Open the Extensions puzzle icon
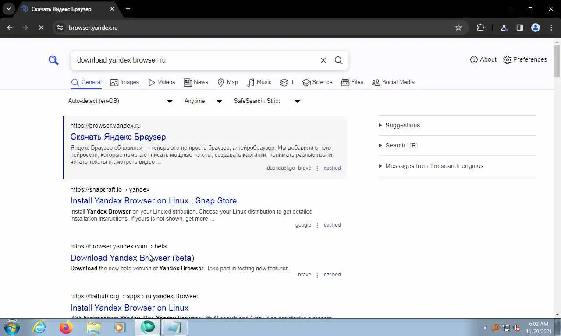561x336 pixels. tap(480, 28)
